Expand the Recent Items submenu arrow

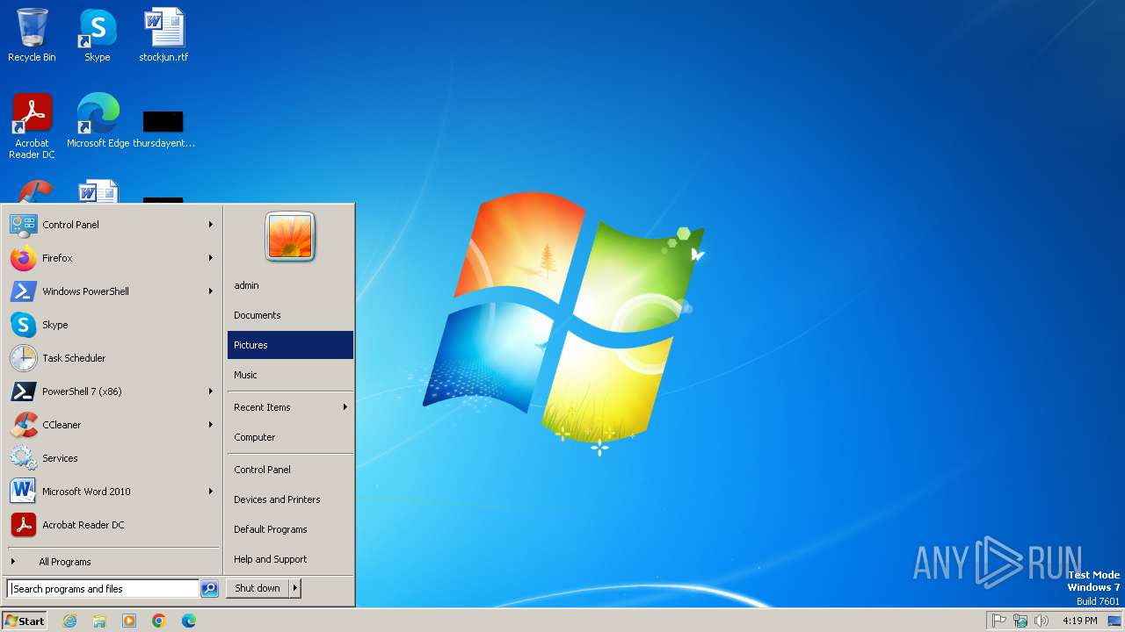(345, 407)
